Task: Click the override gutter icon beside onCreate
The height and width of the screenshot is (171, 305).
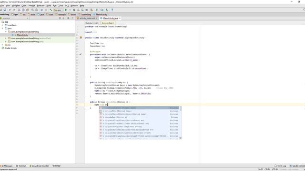Action: tap(81, 55)
